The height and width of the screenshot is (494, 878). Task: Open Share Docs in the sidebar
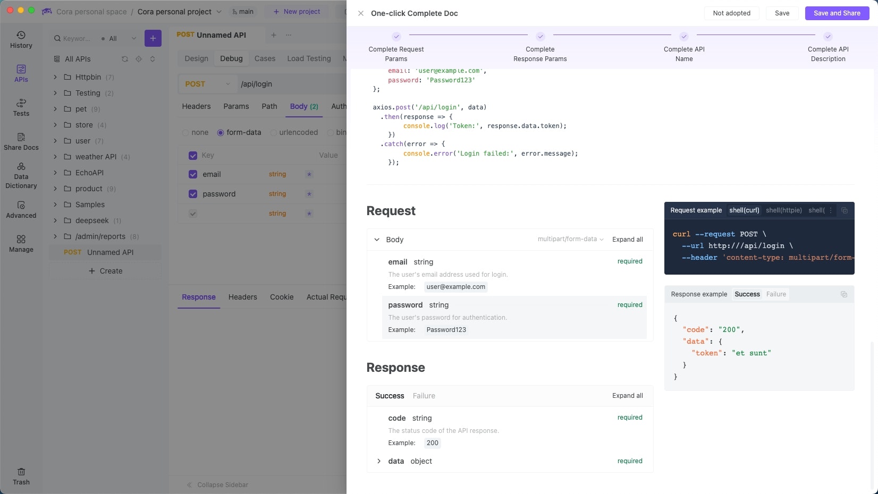[x=21, y=142]
